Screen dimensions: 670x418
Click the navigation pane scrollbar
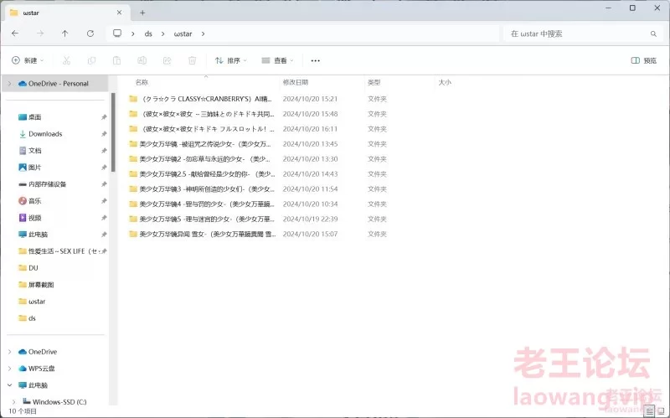[113, 132]
